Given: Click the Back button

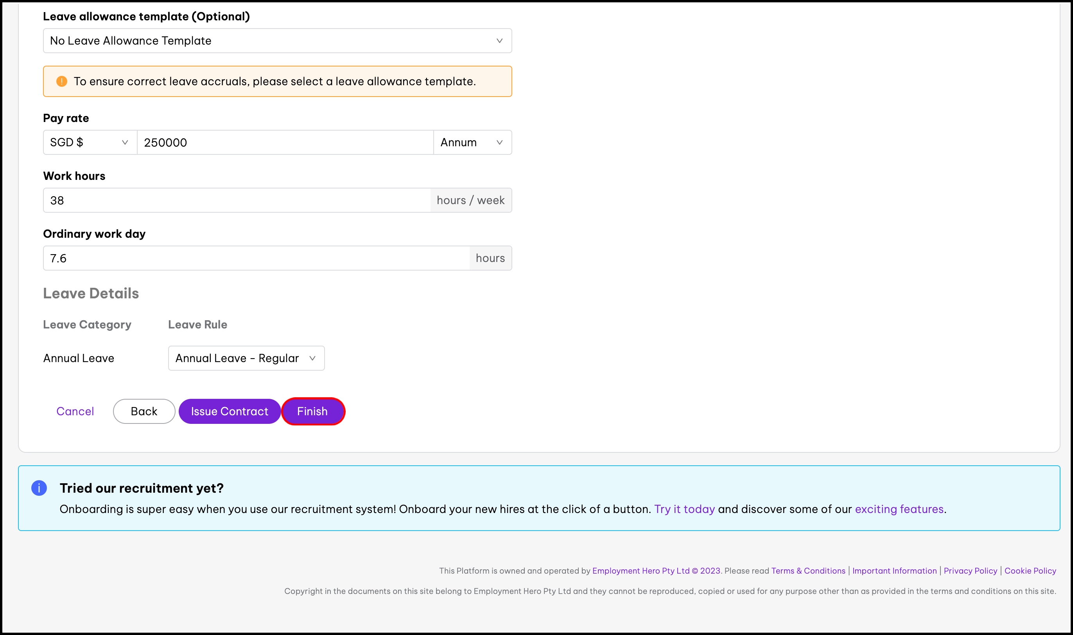Looking at the screenshot, I should tap(144, 411).
